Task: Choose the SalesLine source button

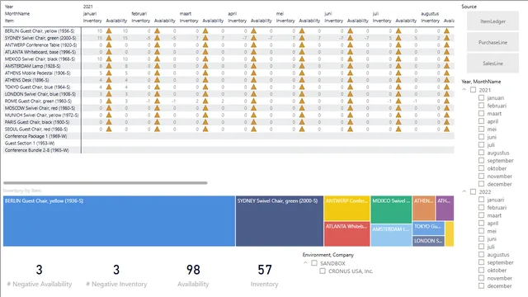Action: click(x=493, y=64)
